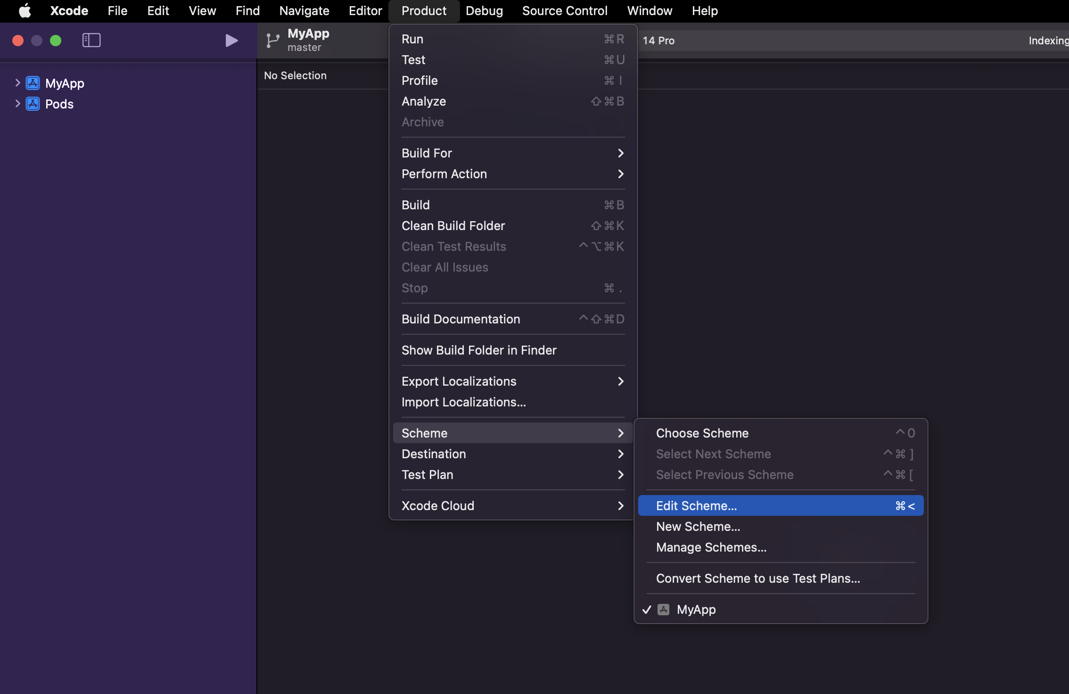Screen dimensions: 1069x694
Task: Open the Navigate menu
Action: [x=304, y=11]
